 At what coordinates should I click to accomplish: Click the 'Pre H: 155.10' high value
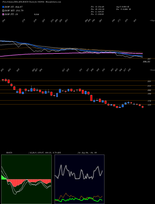click(97, 9)
